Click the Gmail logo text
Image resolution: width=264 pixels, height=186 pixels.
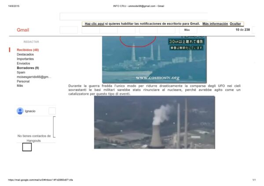click(x=23, y=30)
